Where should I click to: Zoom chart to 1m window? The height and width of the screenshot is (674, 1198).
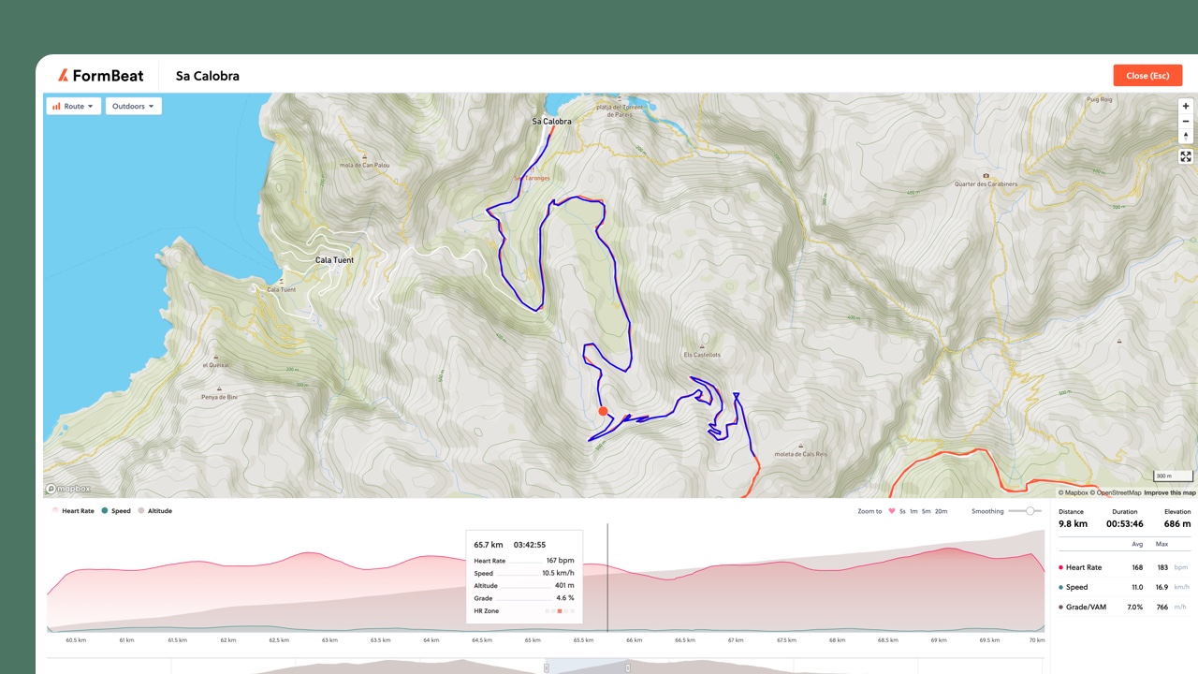(913, 511)
